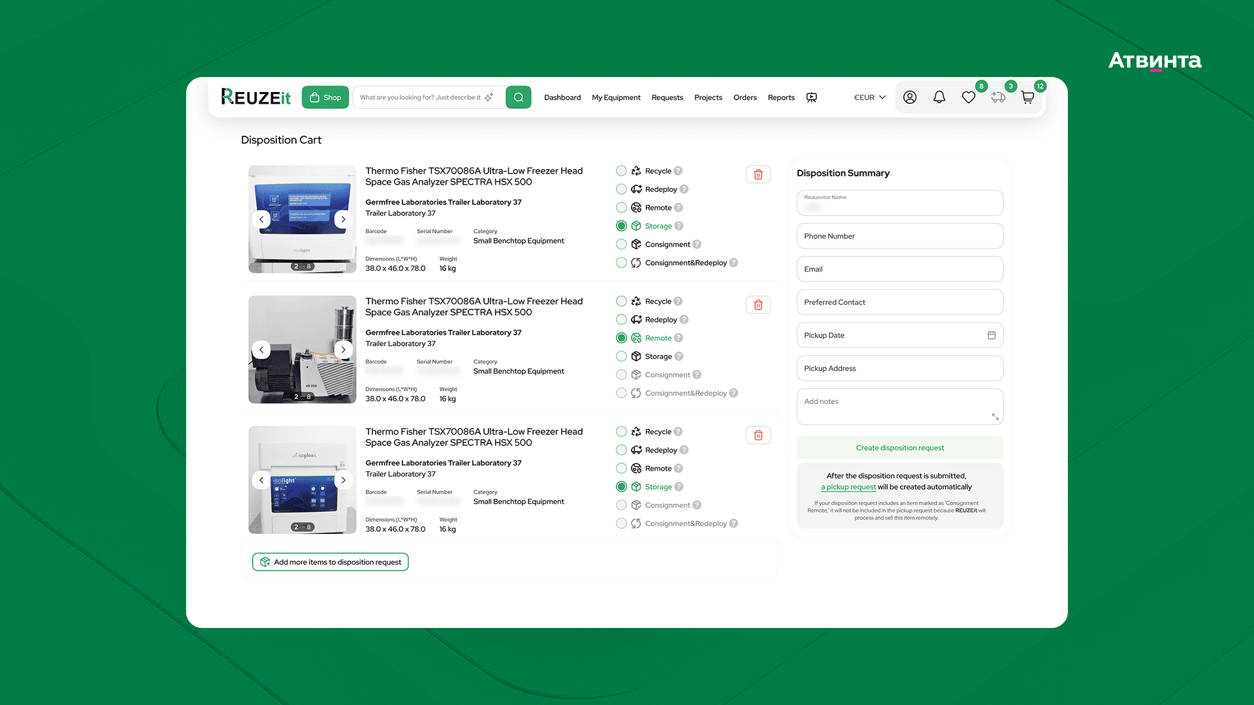Click Add more items to disposition request
The height and width of the screenshot is (705, 1254).
330,562
